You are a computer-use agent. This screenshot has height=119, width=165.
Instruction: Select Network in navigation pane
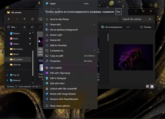17,80
